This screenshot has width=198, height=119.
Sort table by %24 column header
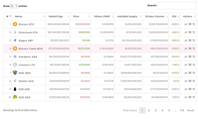point(174,16)
